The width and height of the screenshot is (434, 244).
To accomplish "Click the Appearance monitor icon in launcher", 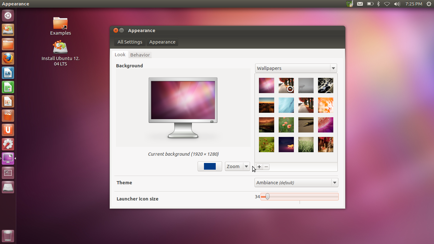I will [x=8, y=159].
